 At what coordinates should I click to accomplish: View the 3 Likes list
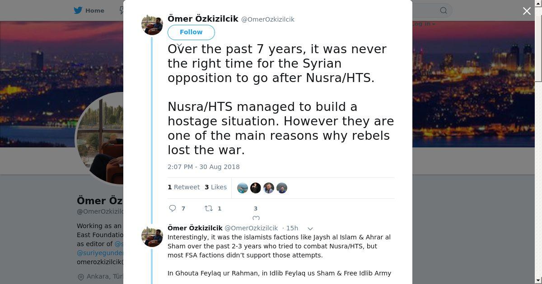(x=215, y=187)
